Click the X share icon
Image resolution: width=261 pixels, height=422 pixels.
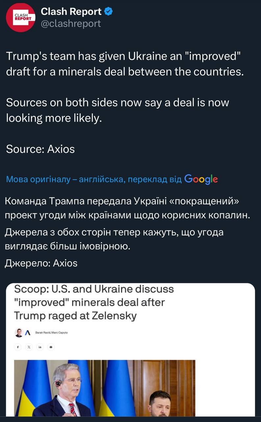coord(29,347)
